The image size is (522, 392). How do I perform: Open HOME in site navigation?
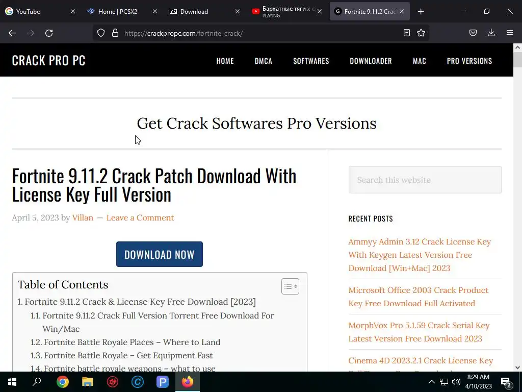click(225, 61)
